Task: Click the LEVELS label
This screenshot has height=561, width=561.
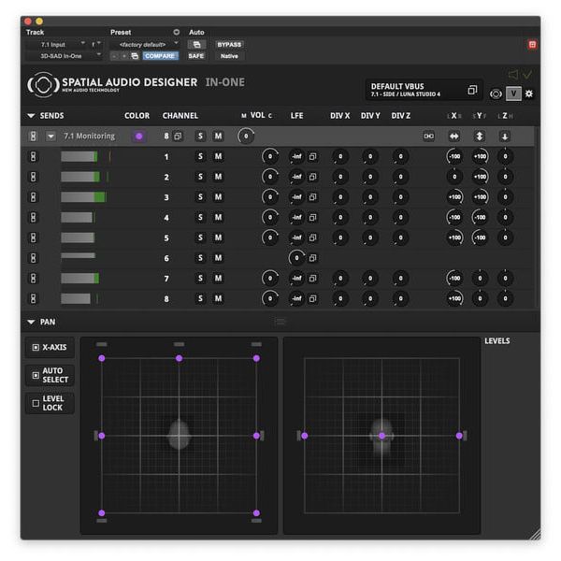Action: tap(497, 340)
